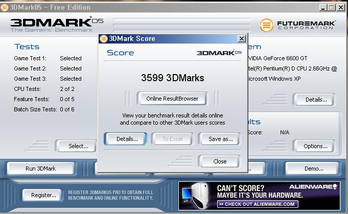Click the 'Tests' section heading
348x214 pixels.
tap(27, 46)
